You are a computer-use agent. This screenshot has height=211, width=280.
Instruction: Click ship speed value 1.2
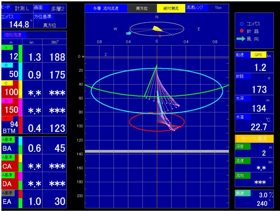(x=260, y=67)
